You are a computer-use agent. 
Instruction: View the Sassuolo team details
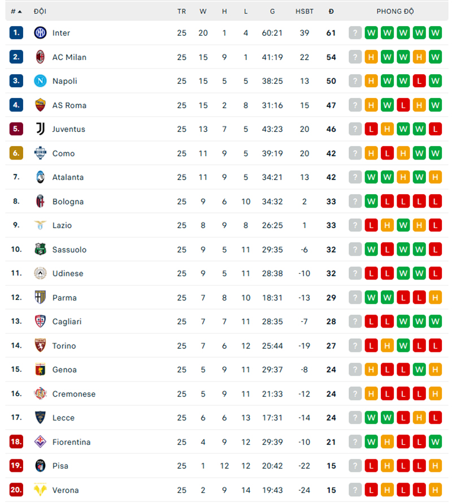tap(68, 250)
